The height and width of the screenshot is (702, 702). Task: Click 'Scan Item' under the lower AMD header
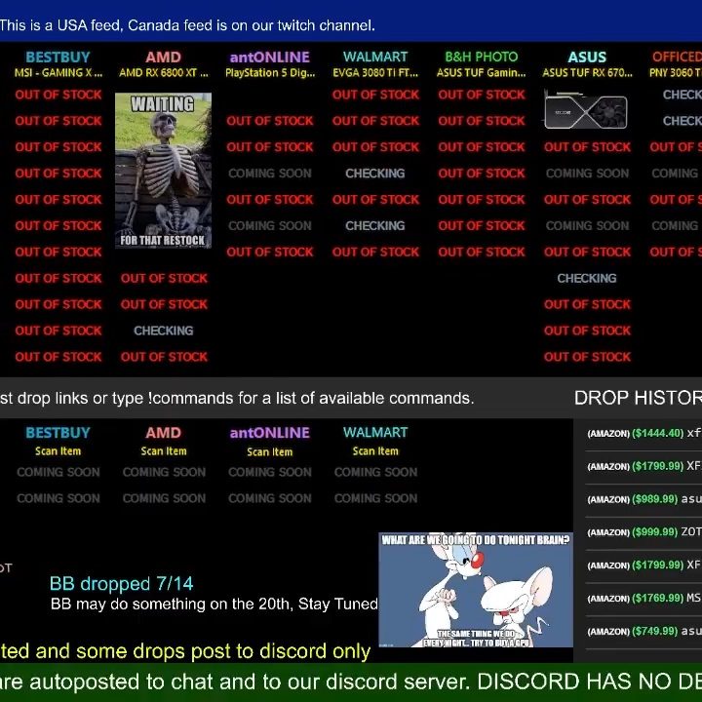[164, 451]
